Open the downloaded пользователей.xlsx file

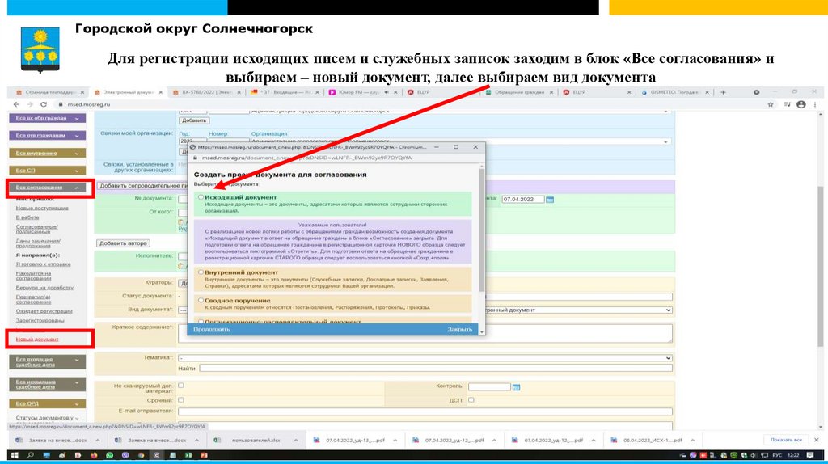point(256,441)
